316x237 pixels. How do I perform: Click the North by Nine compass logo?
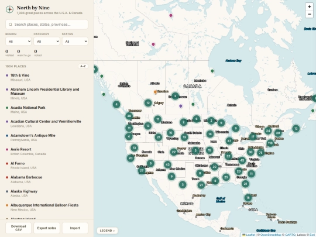point(9,9)
